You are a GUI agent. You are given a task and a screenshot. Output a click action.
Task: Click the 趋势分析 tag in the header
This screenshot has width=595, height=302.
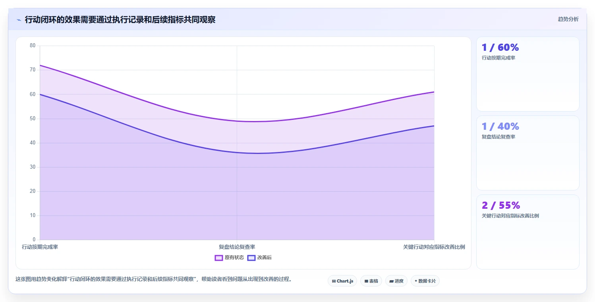pyautogui.click(x=568, y=19)
